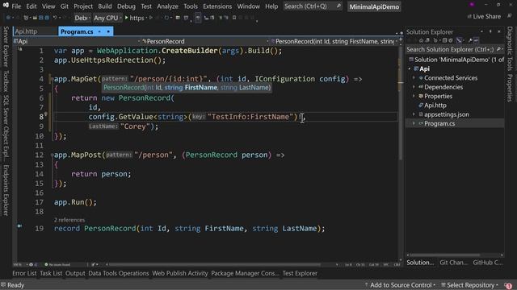Expand the Properties node

(x=414, y=96)
